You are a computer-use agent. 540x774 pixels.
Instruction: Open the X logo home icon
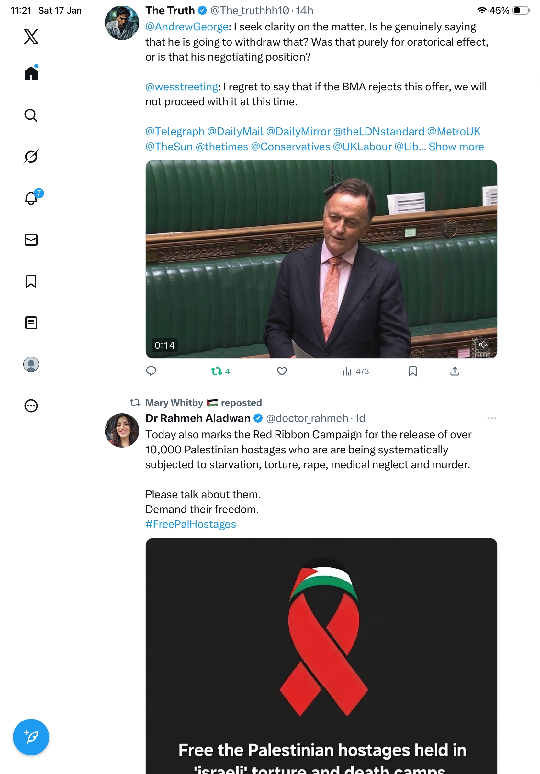(31, 36)
